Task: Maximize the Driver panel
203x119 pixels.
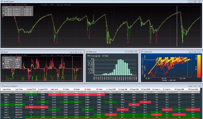Action: click(76, 52)
